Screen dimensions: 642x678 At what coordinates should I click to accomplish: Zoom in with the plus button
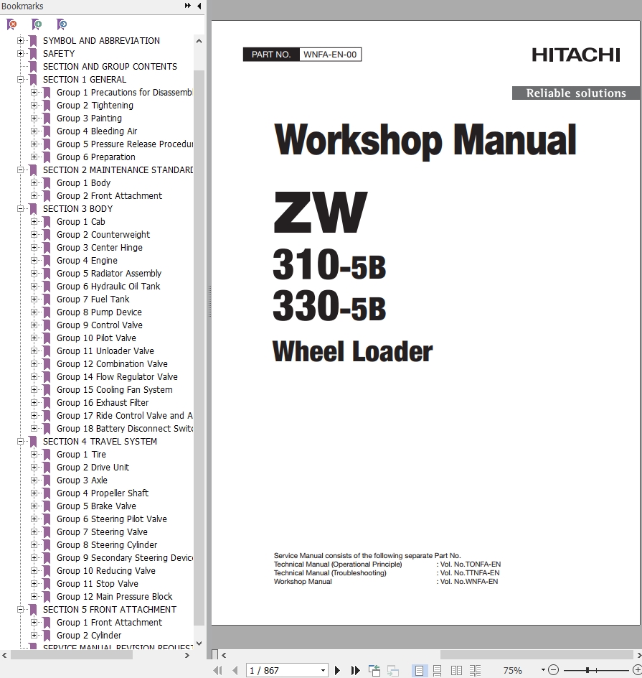[637, 670]
